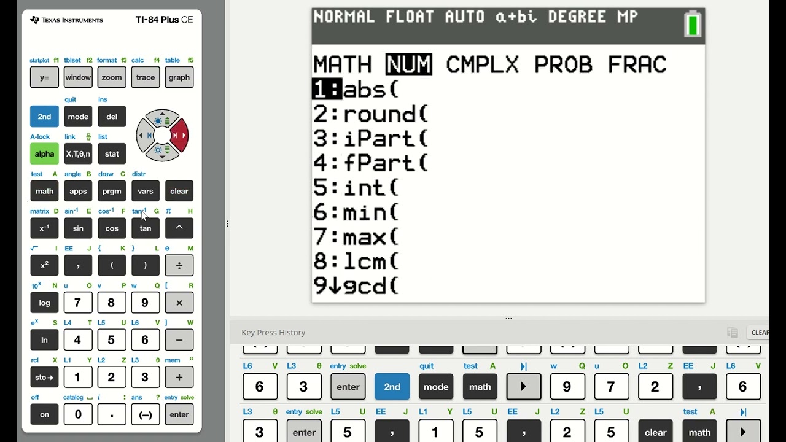Image resolution: width=786 pixels, height=442 pixels.
Task: Click the clear key in Key Press History
Action: pyautogui.click(x=655, y=431)
